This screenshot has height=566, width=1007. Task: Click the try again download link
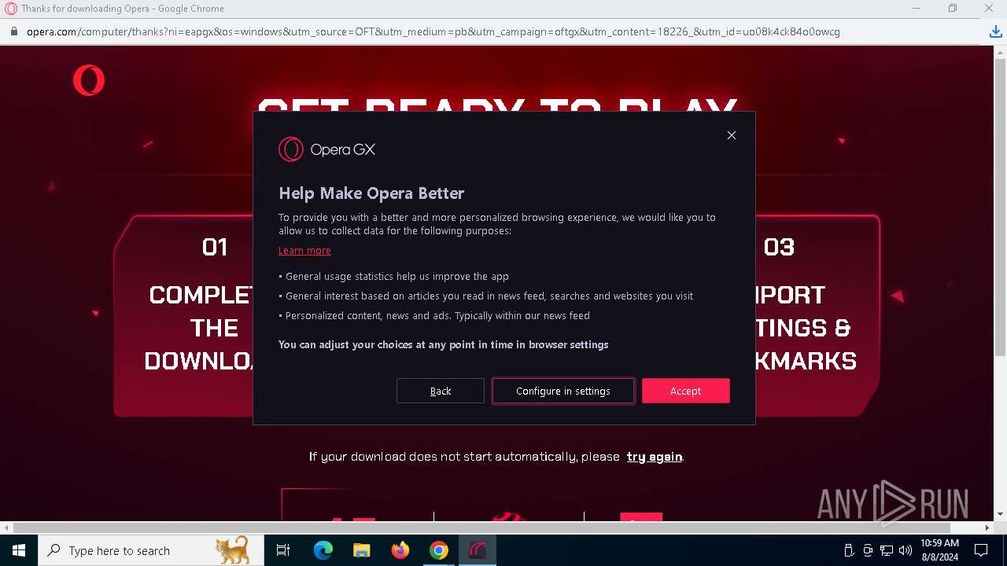tap(655, 457)
